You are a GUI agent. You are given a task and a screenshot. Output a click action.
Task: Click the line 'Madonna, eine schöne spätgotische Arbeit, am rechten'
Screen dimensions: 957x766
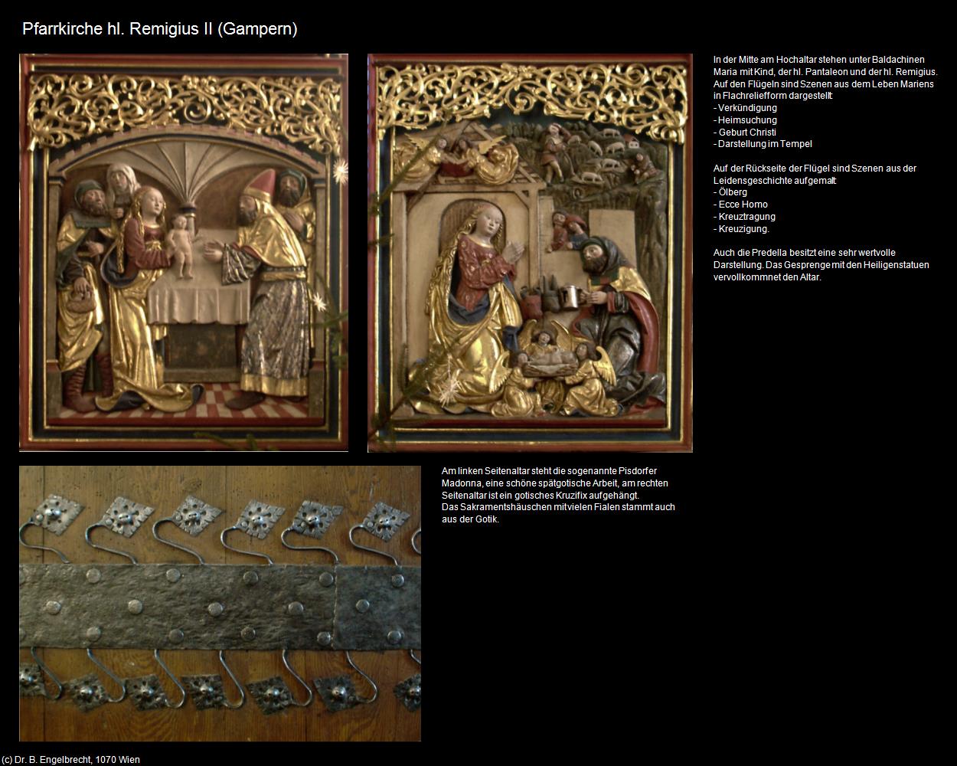click(x=555, y=483)
